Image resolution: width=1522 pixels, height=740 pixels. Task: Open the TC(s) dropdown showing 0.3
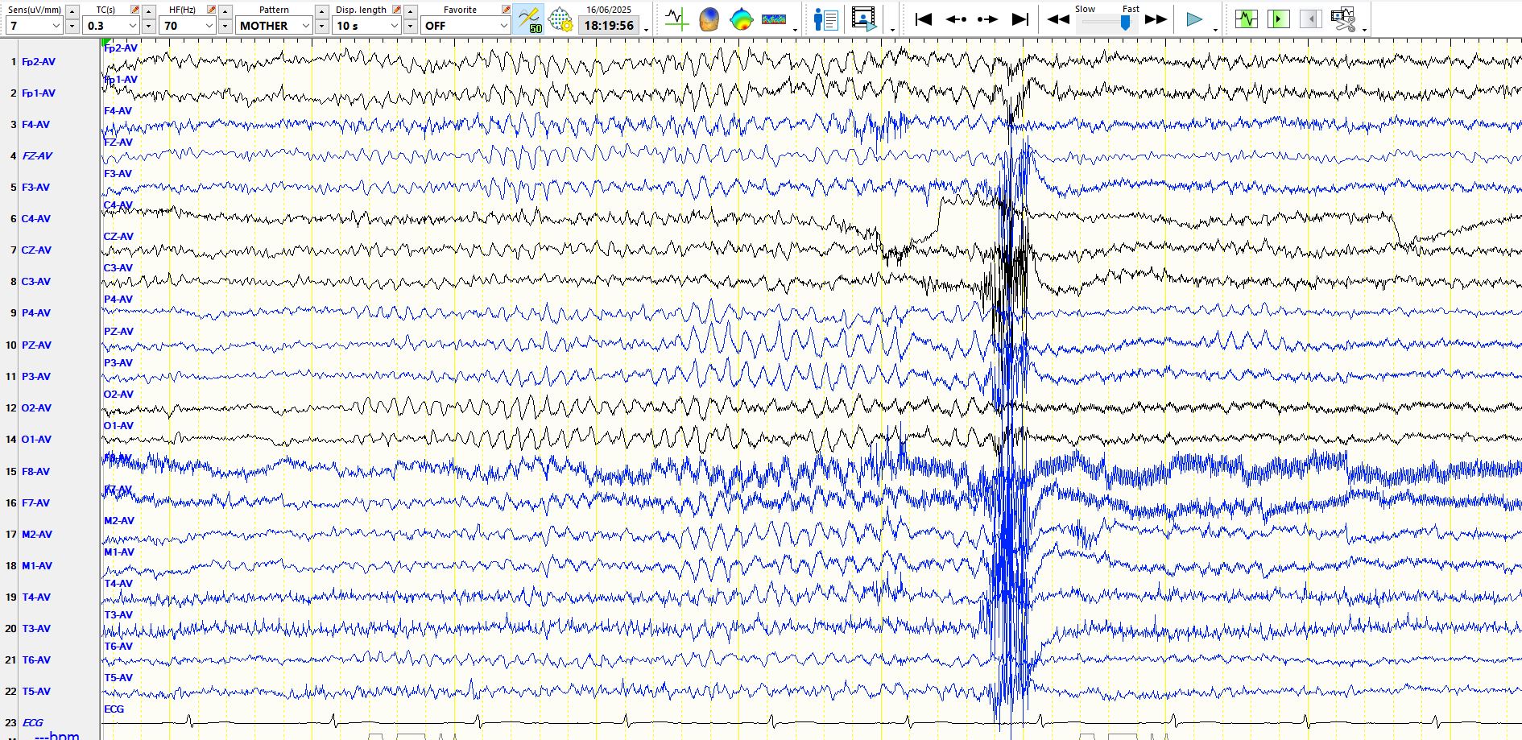(x=111, y=26)
